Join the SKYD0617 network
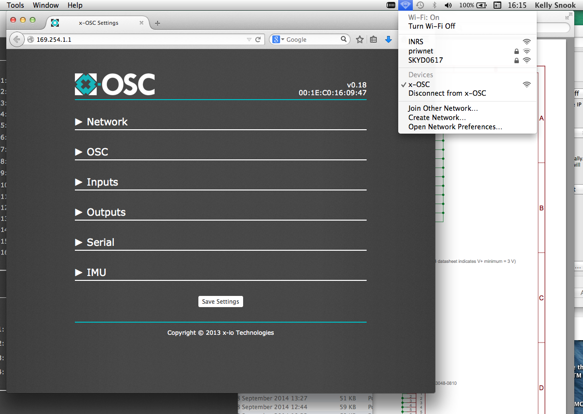 click(467, 60)
